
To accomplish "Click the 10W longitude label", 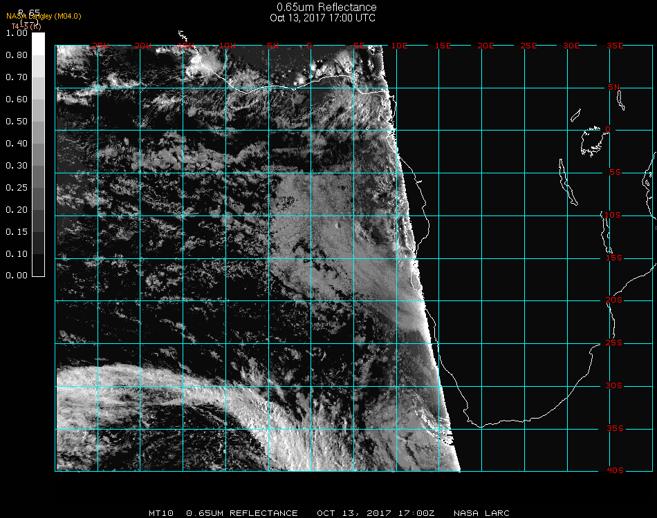I will pos(228,46).
